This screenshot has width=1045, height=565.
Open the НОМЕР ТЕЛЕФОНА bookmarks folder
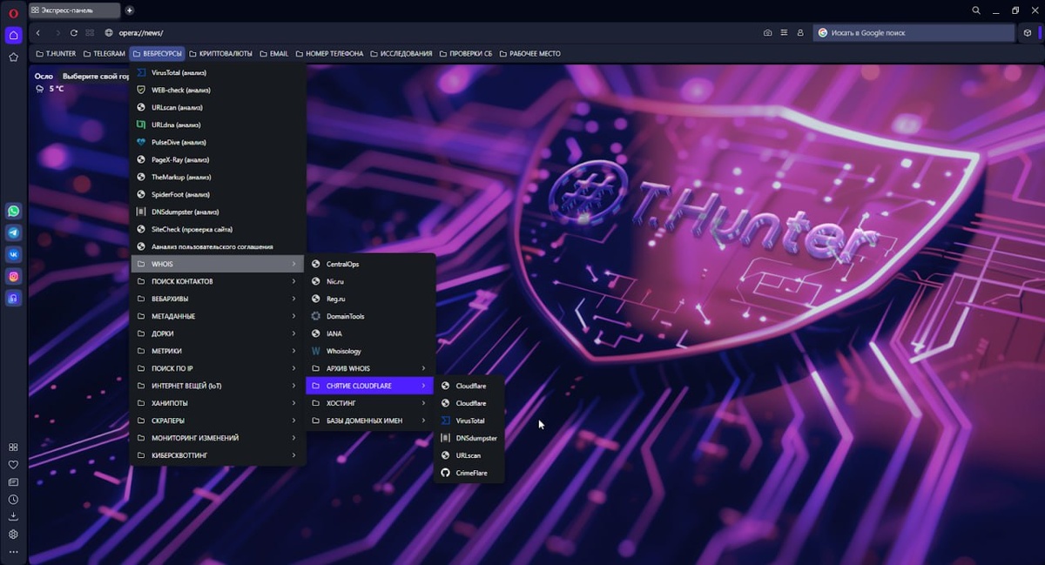330,54
